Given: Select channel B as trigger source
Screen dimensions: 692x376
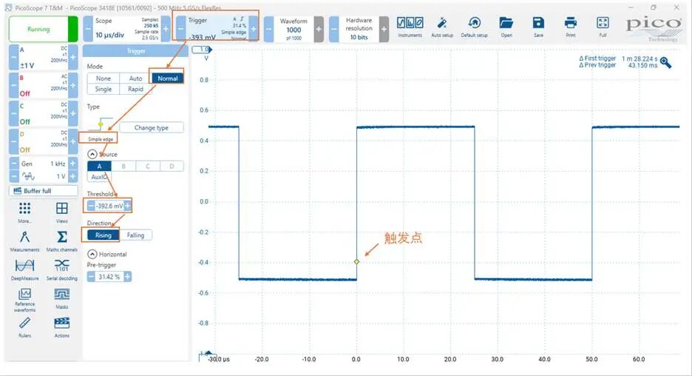Looking at the screenshot, I should [123, 166].
